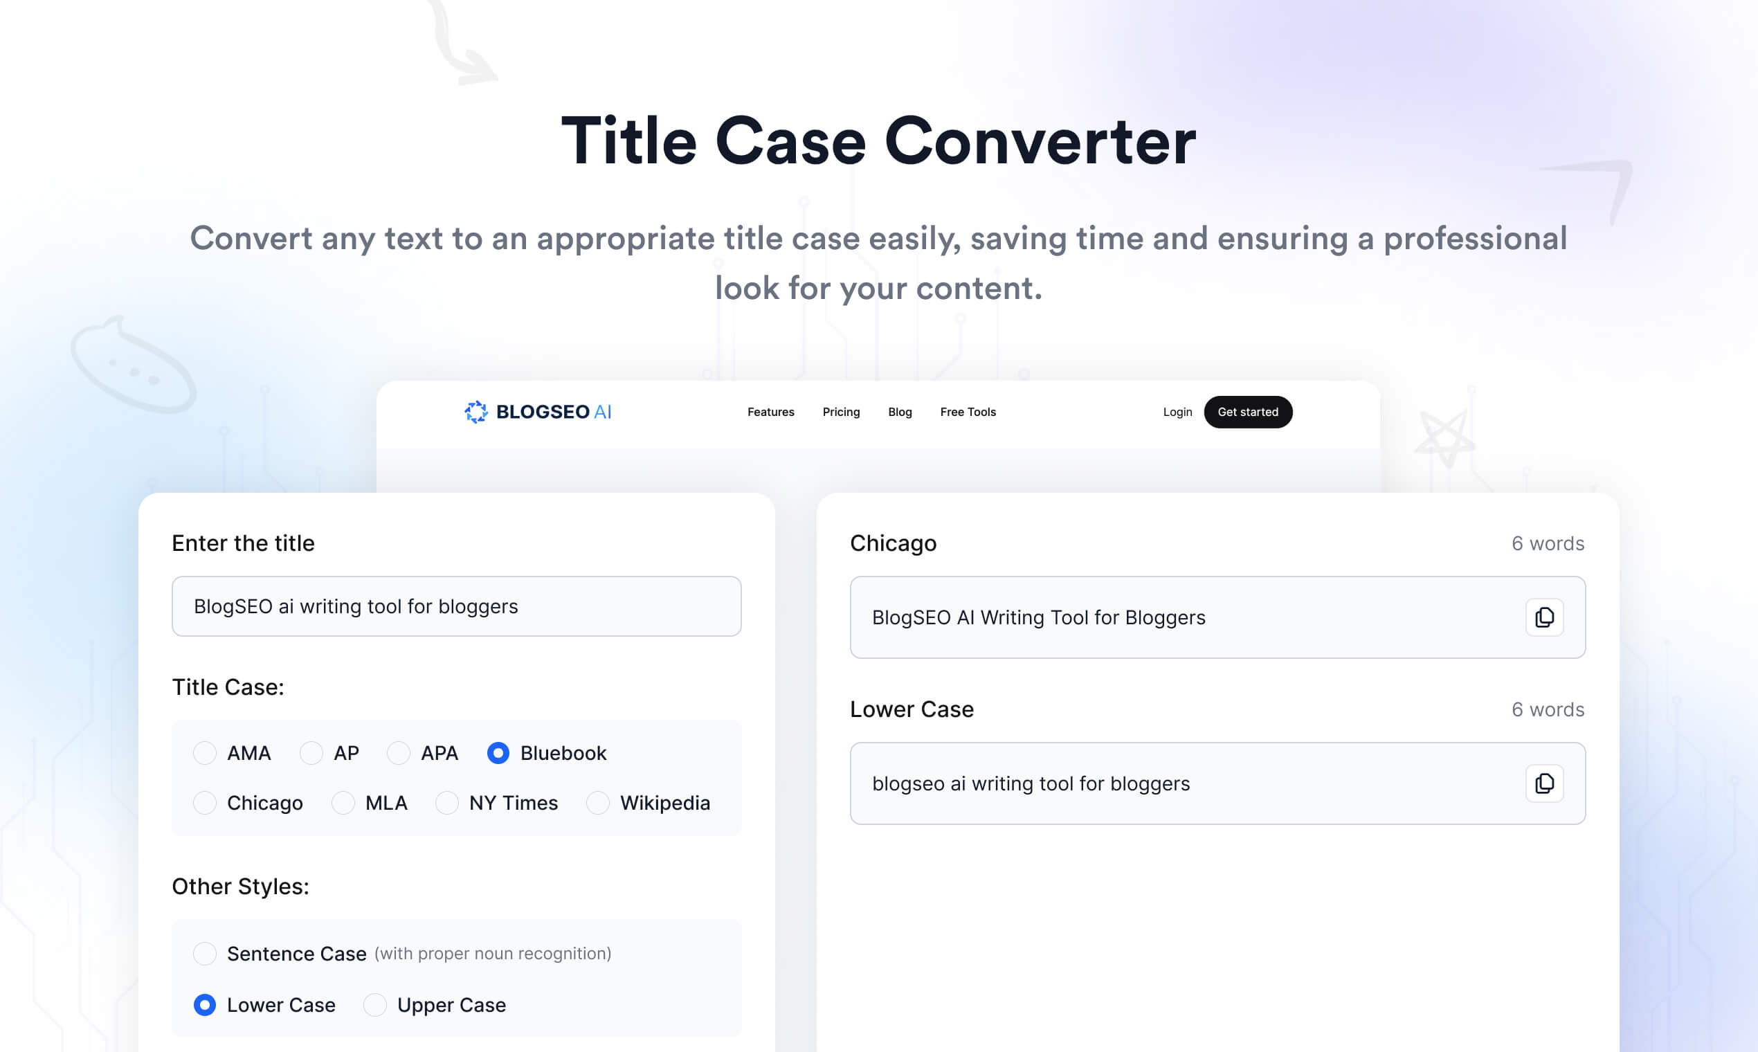
Task: Select the AMA title case style
Action: click(205, 753)
